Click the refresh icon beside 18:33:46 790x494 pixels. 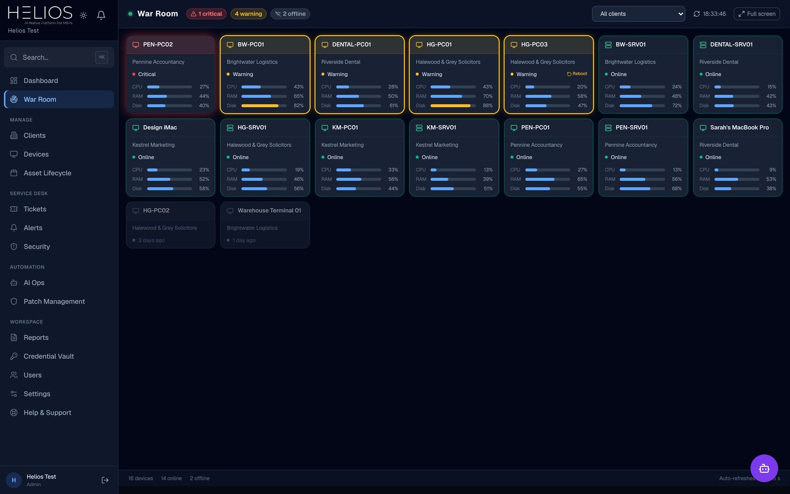(697, 14)
